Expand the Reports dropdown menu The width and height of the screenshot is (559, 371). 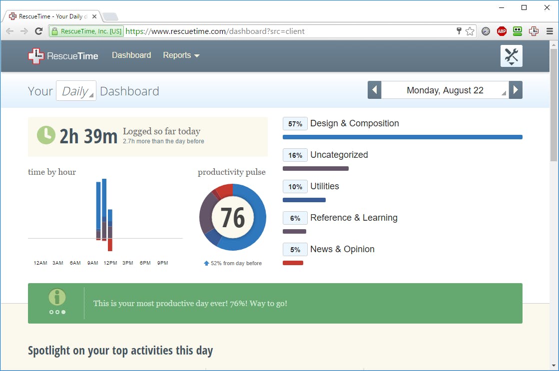point(181,55)
